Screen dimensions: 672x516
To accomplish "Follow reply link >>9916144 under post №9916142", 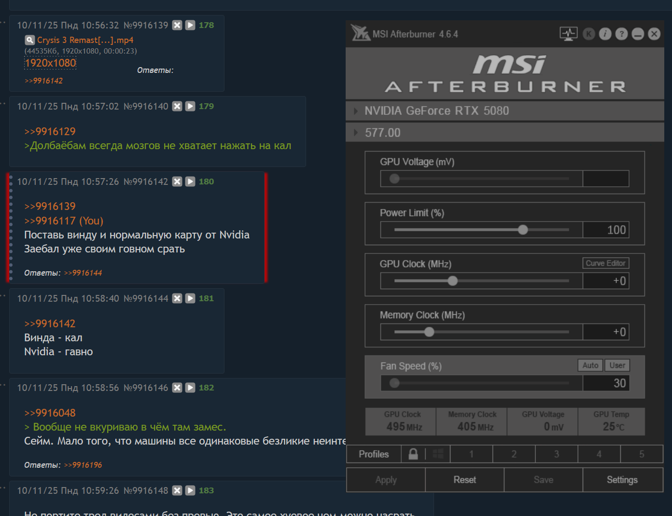I will (x=83, y=273).
